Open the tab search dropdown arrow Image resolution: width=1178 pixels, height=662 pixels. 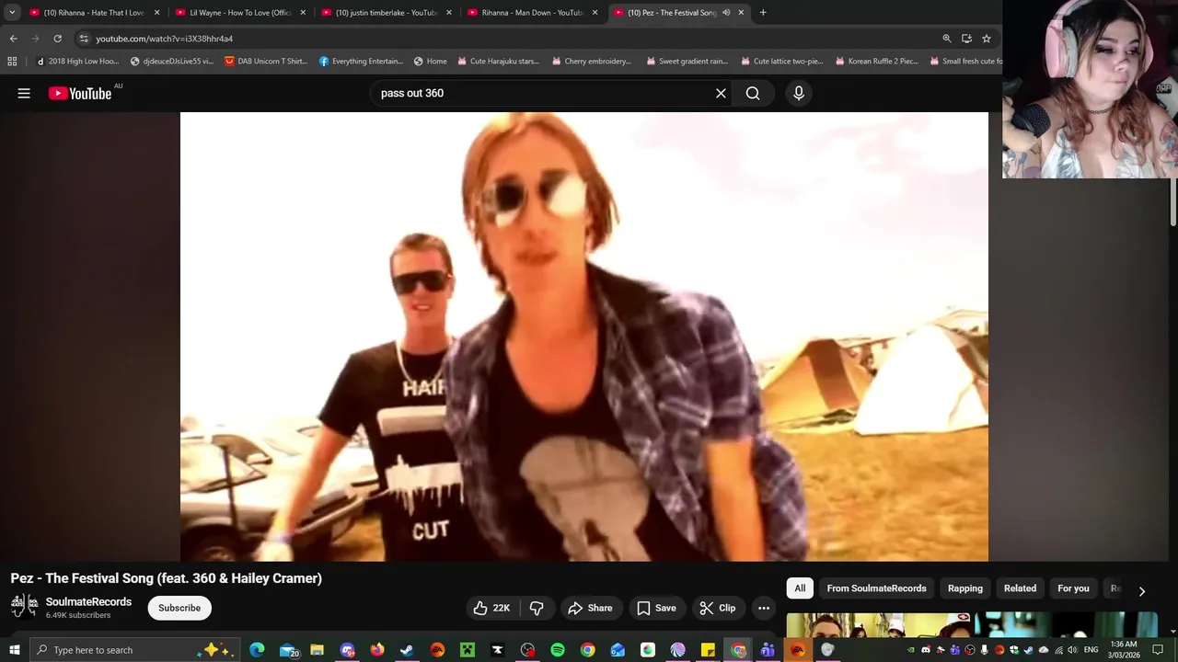(12, 13)
